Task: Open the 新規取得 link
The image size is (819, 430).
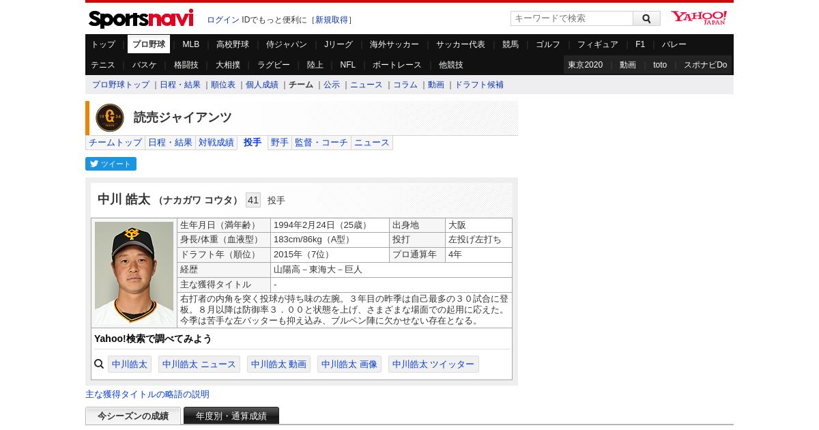Action: click(x=332, y=20)
